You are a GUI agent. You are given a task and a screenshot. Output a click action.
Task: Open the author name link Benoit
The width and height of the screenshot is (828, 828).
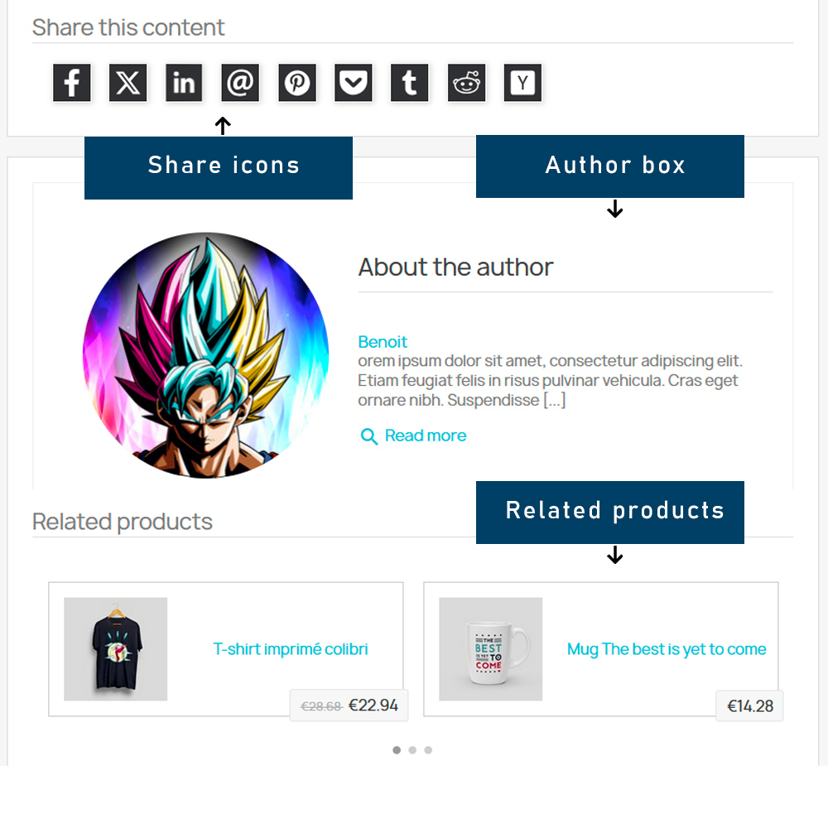tap(383, 342)
